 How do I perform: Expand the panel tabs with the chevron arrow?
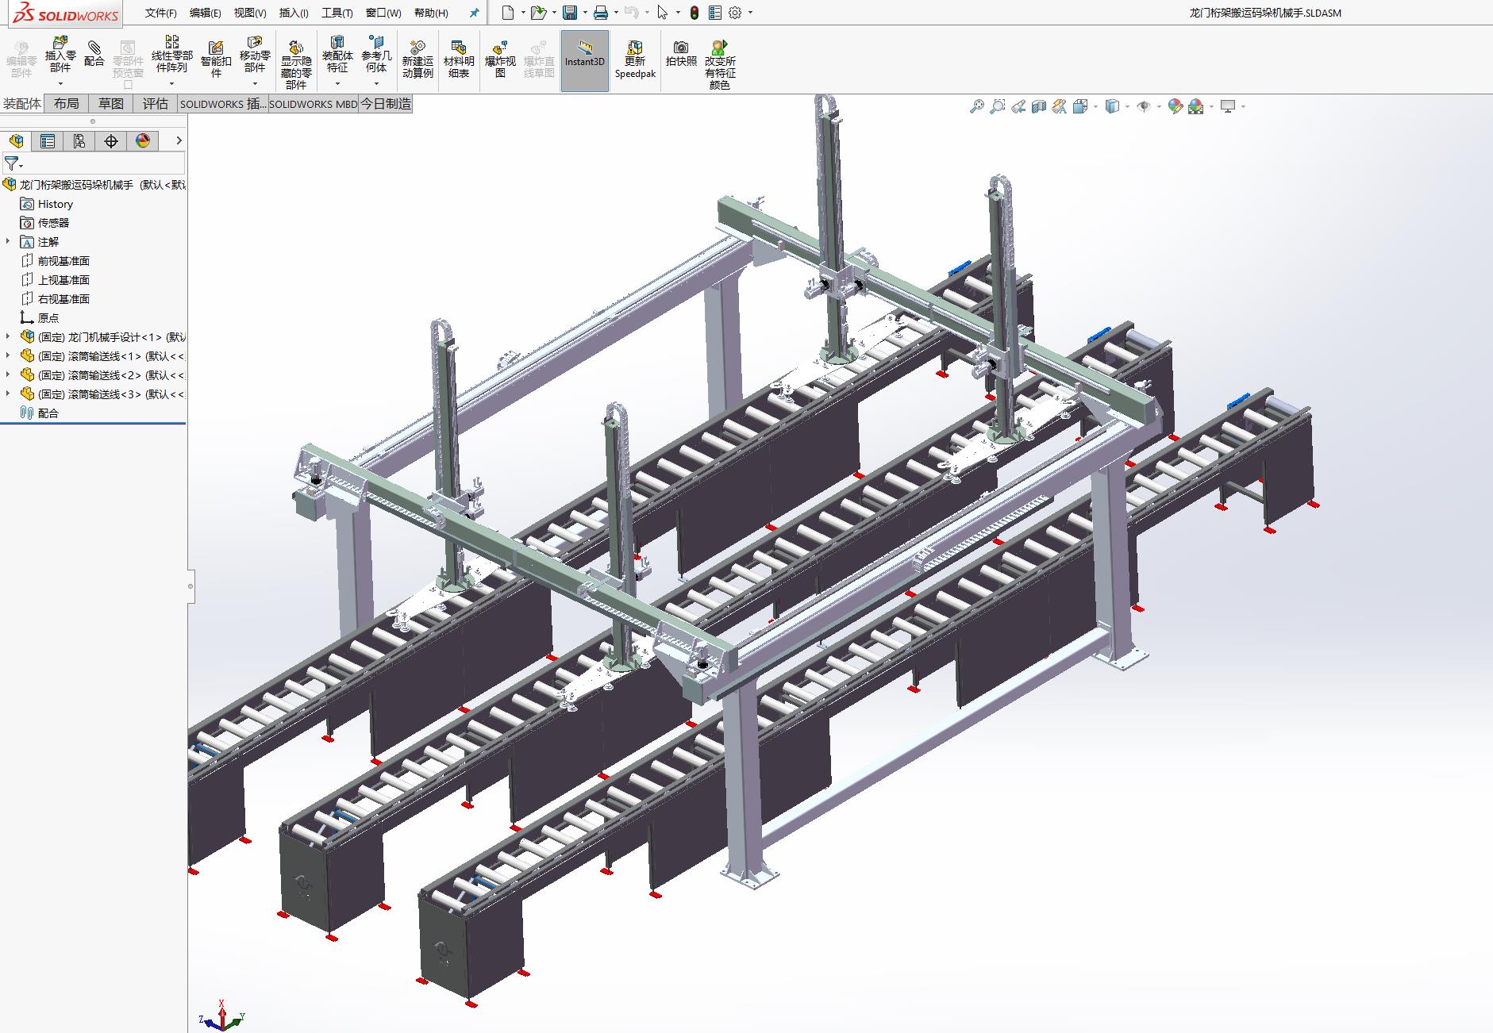pos(179,141)
